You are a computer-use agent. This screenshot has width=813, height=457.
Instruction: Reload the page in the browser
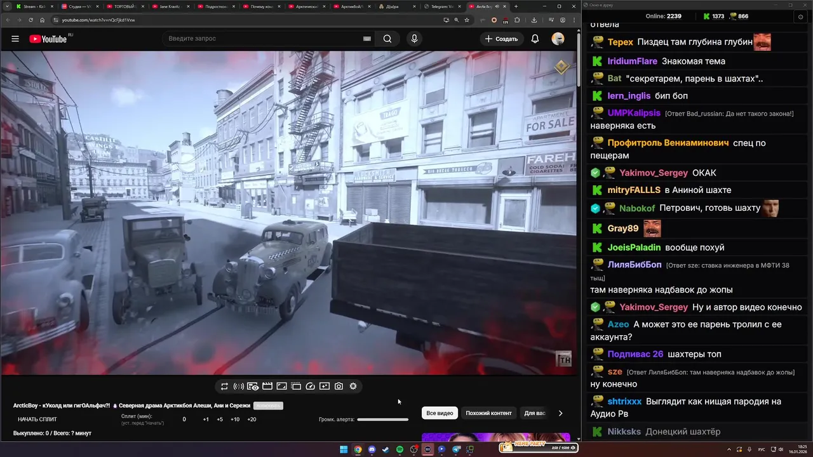30,20
